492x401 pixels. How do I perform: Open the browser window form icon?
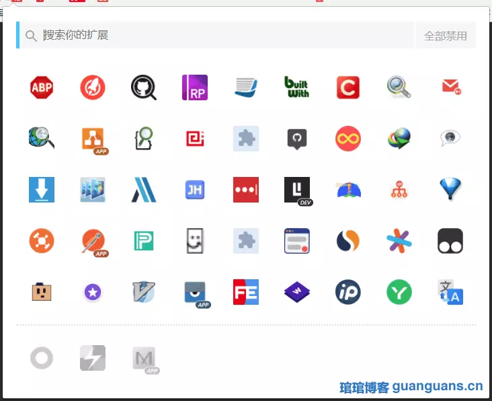point(297,241)
